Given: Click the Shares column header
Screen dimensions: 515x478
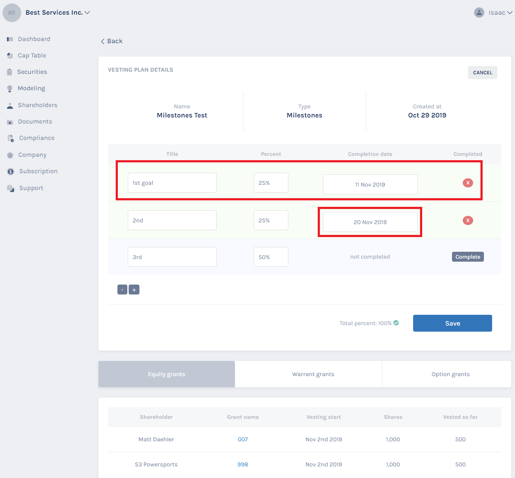Looking at the screenshot, I should tap(393, 417).
